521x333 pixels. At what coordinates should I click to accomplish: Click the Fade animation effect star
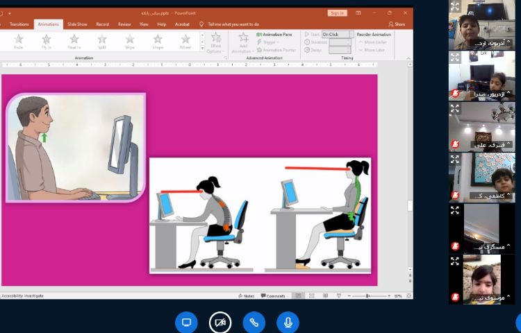pyautogui.click(x=19, y=40)
